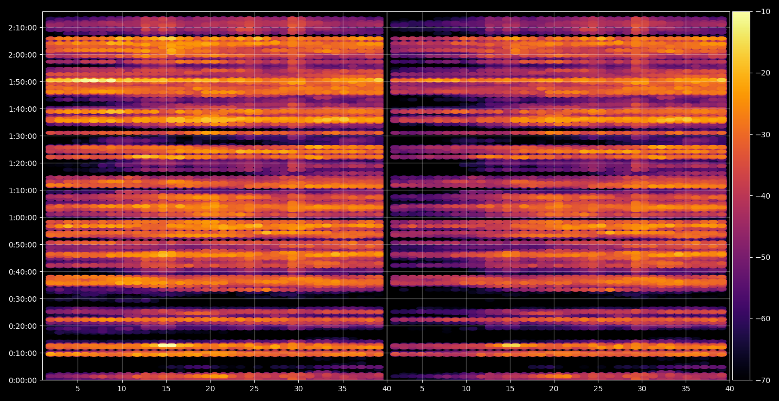The width and height of the screenshot is (779, 401).
Task: Click the left heatmap's x-axis label 10
Action: tap(122, 389)
